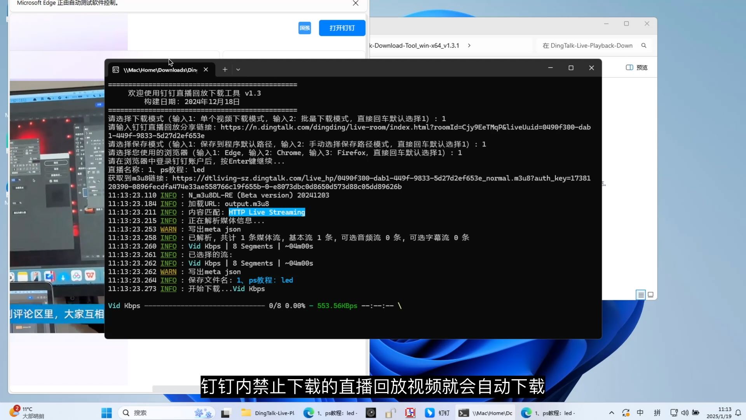Open the Windows Start menu
This screenshot has width=746, height=420.
tap(106, 413)
